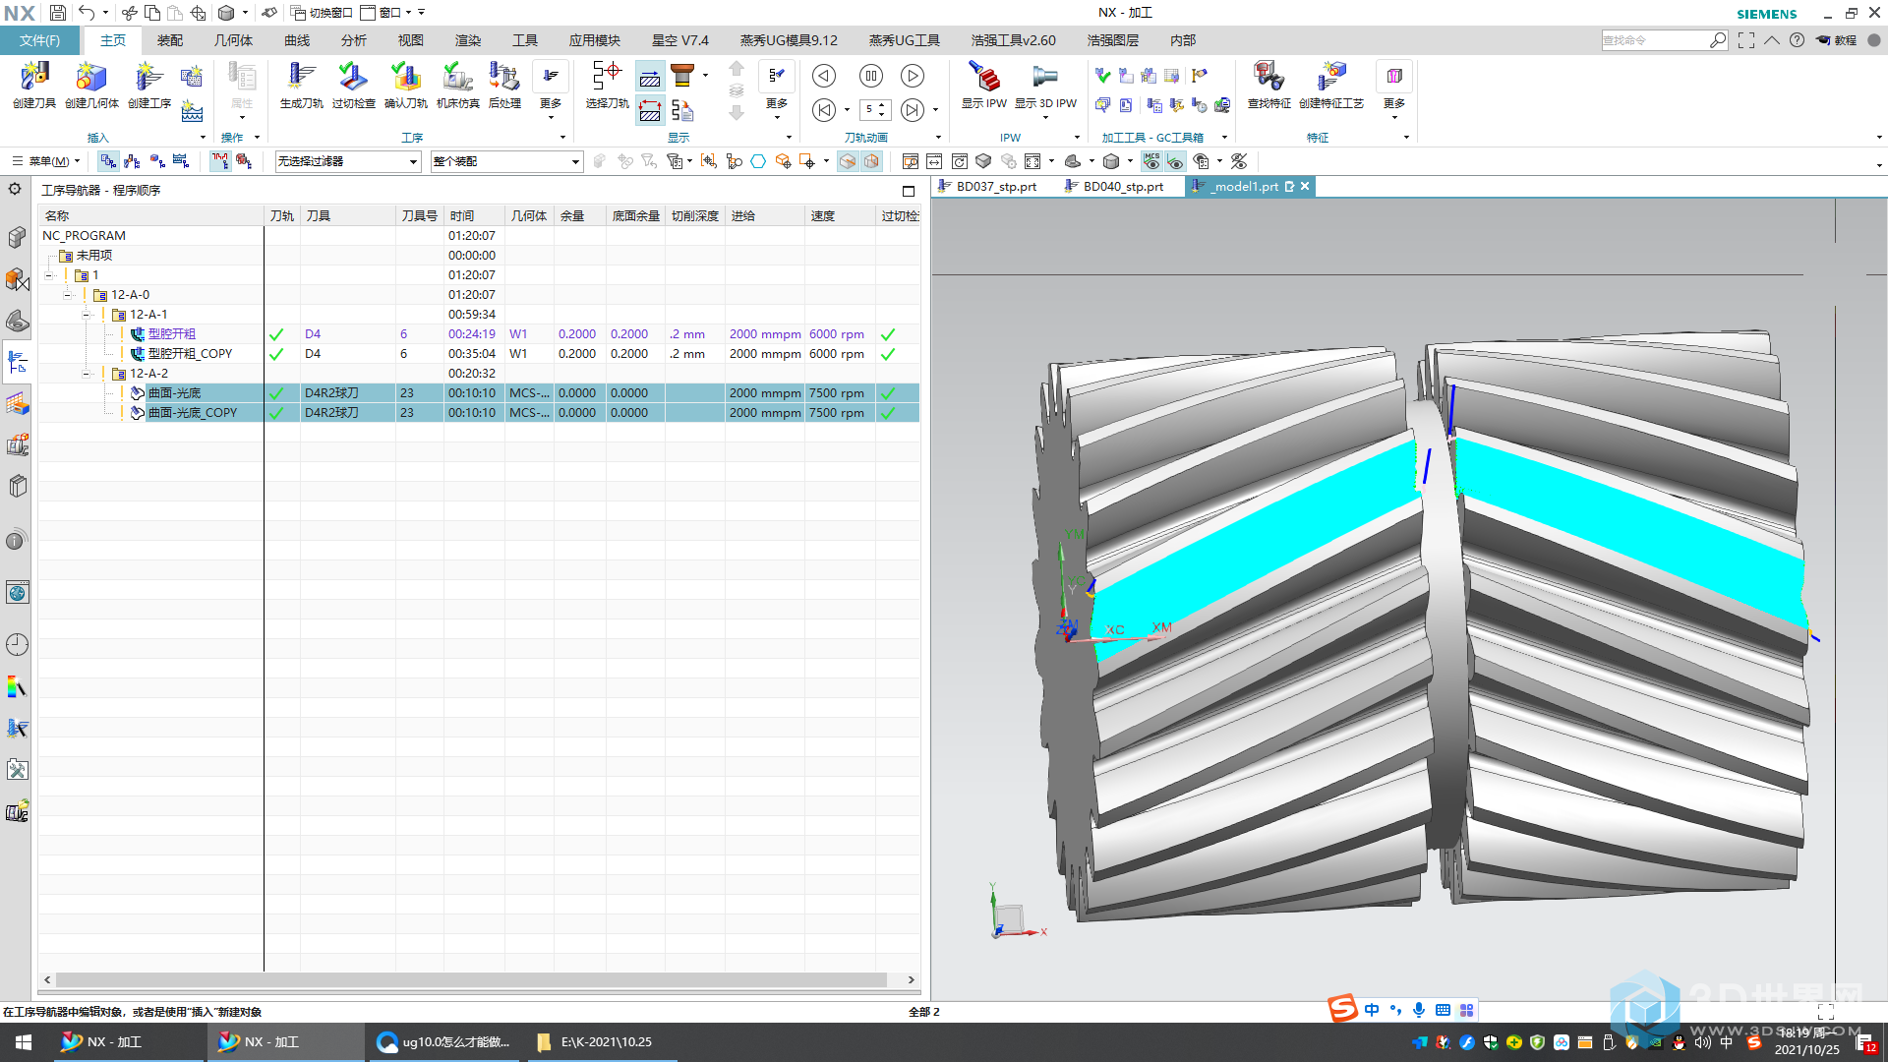The image size is (1888, 1062).
Task: Switch to the 应用模块 ribbon tab
Action: (594, 40)
